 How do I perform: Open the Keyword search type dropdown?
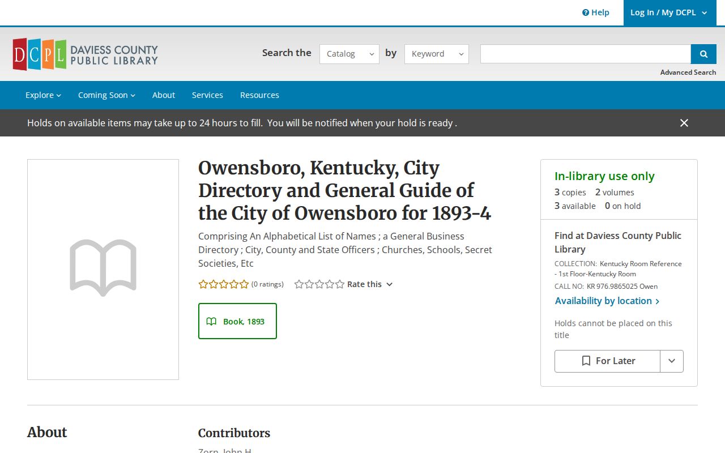pos(437,54)
